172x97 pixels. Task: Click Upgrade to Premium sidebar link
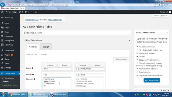tap(9, 85)
